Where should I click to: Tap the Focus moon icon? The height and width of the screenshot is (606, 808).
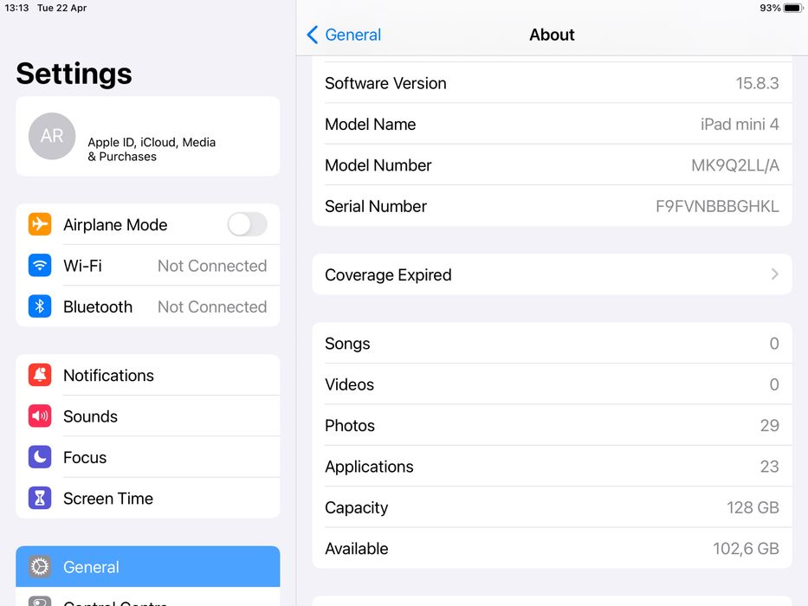point(40,457)
